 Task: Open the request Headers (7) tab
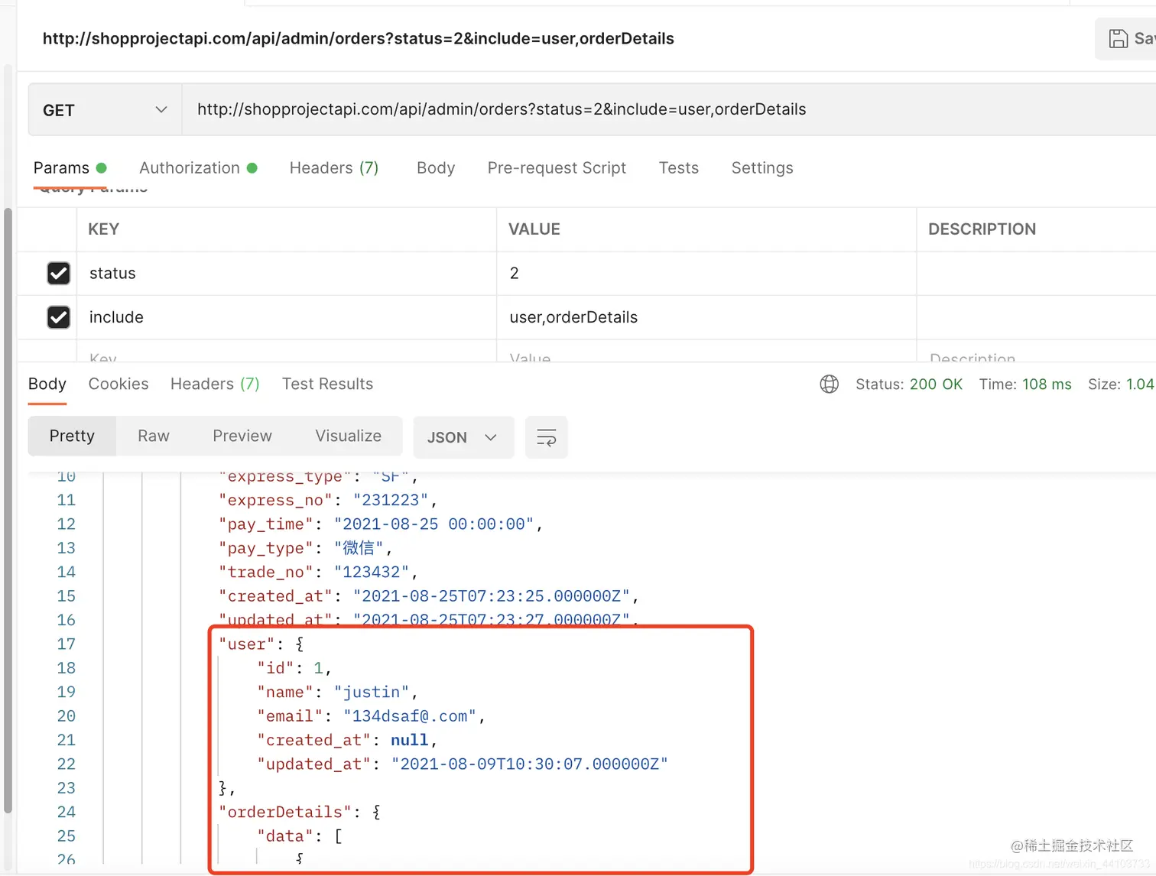pyautogui.click(x=334, y=168)
